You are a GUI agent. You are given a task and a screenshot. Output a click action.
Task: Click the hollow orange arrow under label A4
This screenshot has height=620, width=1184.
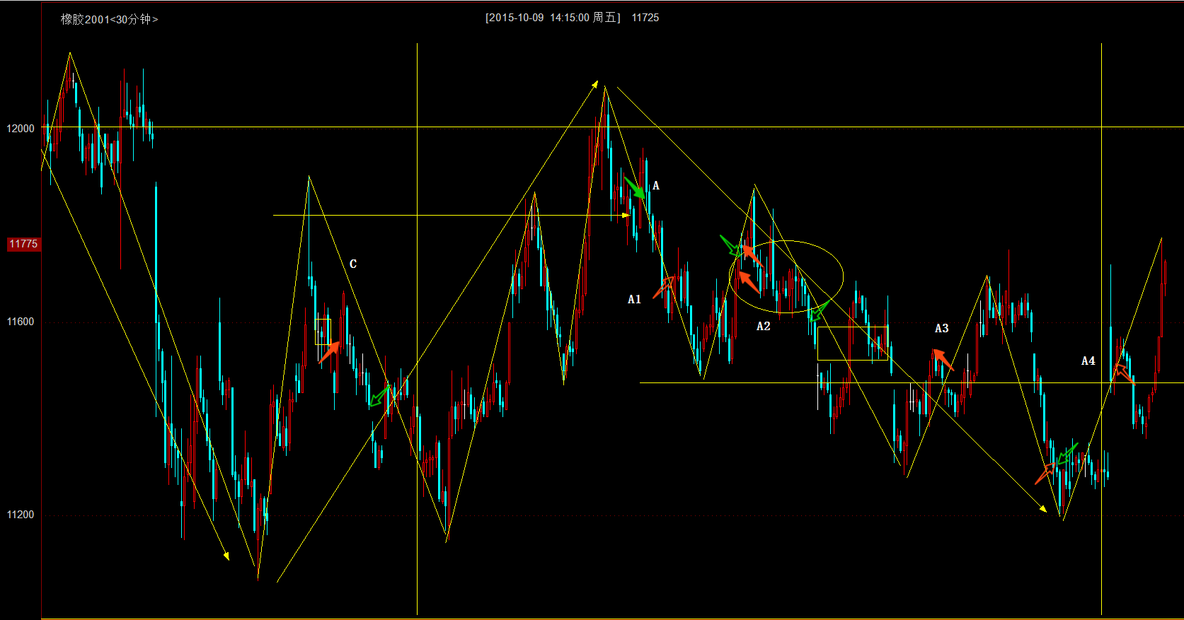(1123, 373)
